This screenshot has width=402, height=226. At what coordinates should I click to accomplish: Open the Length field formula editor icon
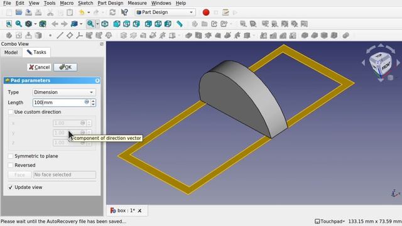87,102
